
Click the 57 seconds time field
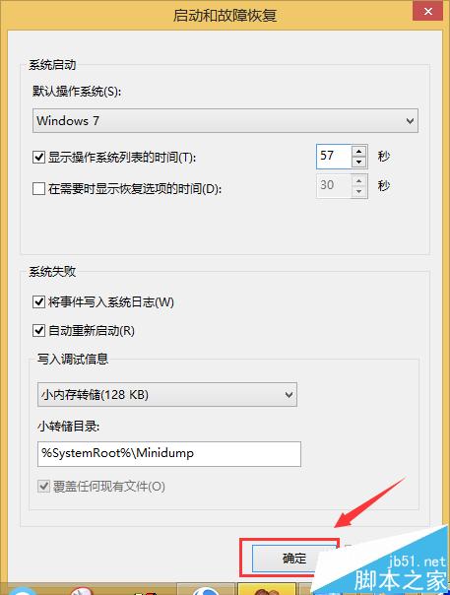point(334,157)
